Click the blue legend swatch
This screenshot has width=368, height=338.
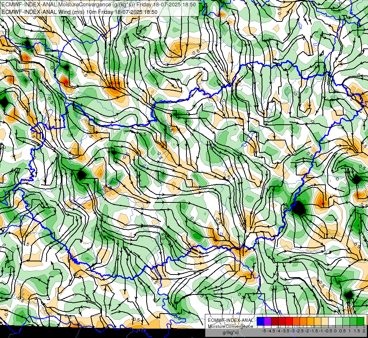click(260, 321)
